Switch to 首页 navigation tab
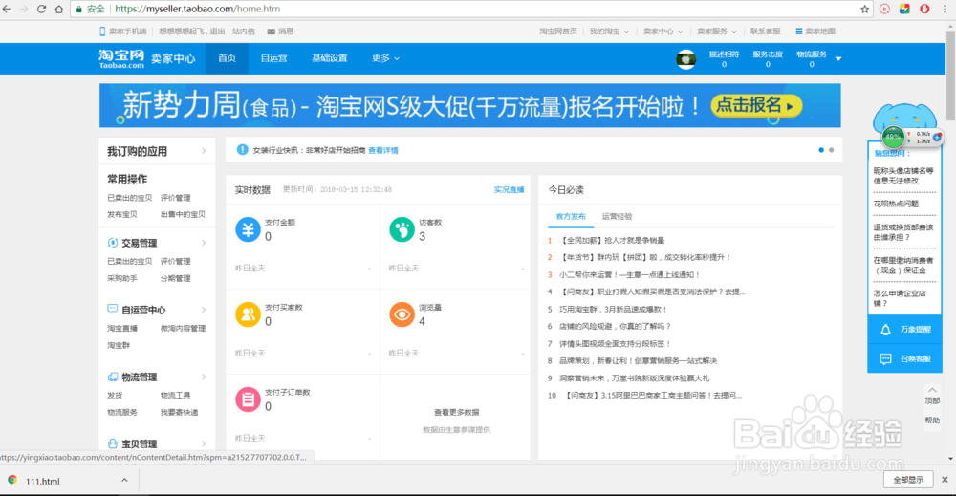 coord(227,58)
